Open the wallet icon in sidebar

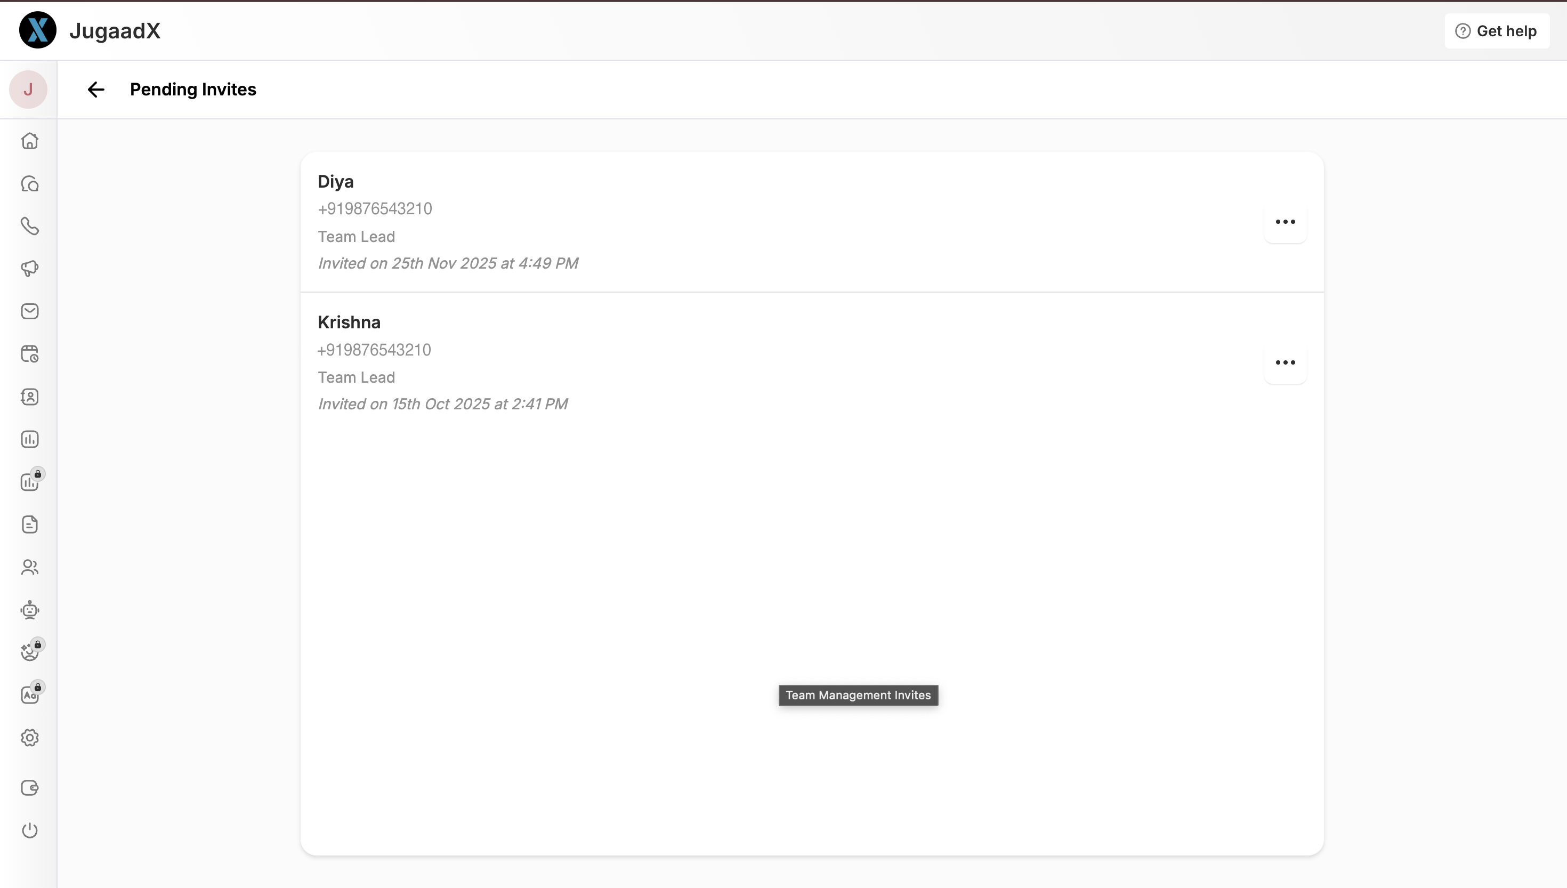[29, 787]
